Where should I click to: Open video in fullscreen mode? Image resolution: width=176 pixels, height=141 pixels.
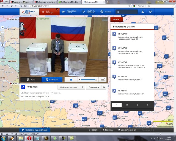(103, 80)
